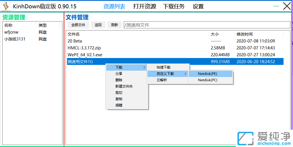
Task: Choose 剪切 from the context menu
Action: (127, 93)
